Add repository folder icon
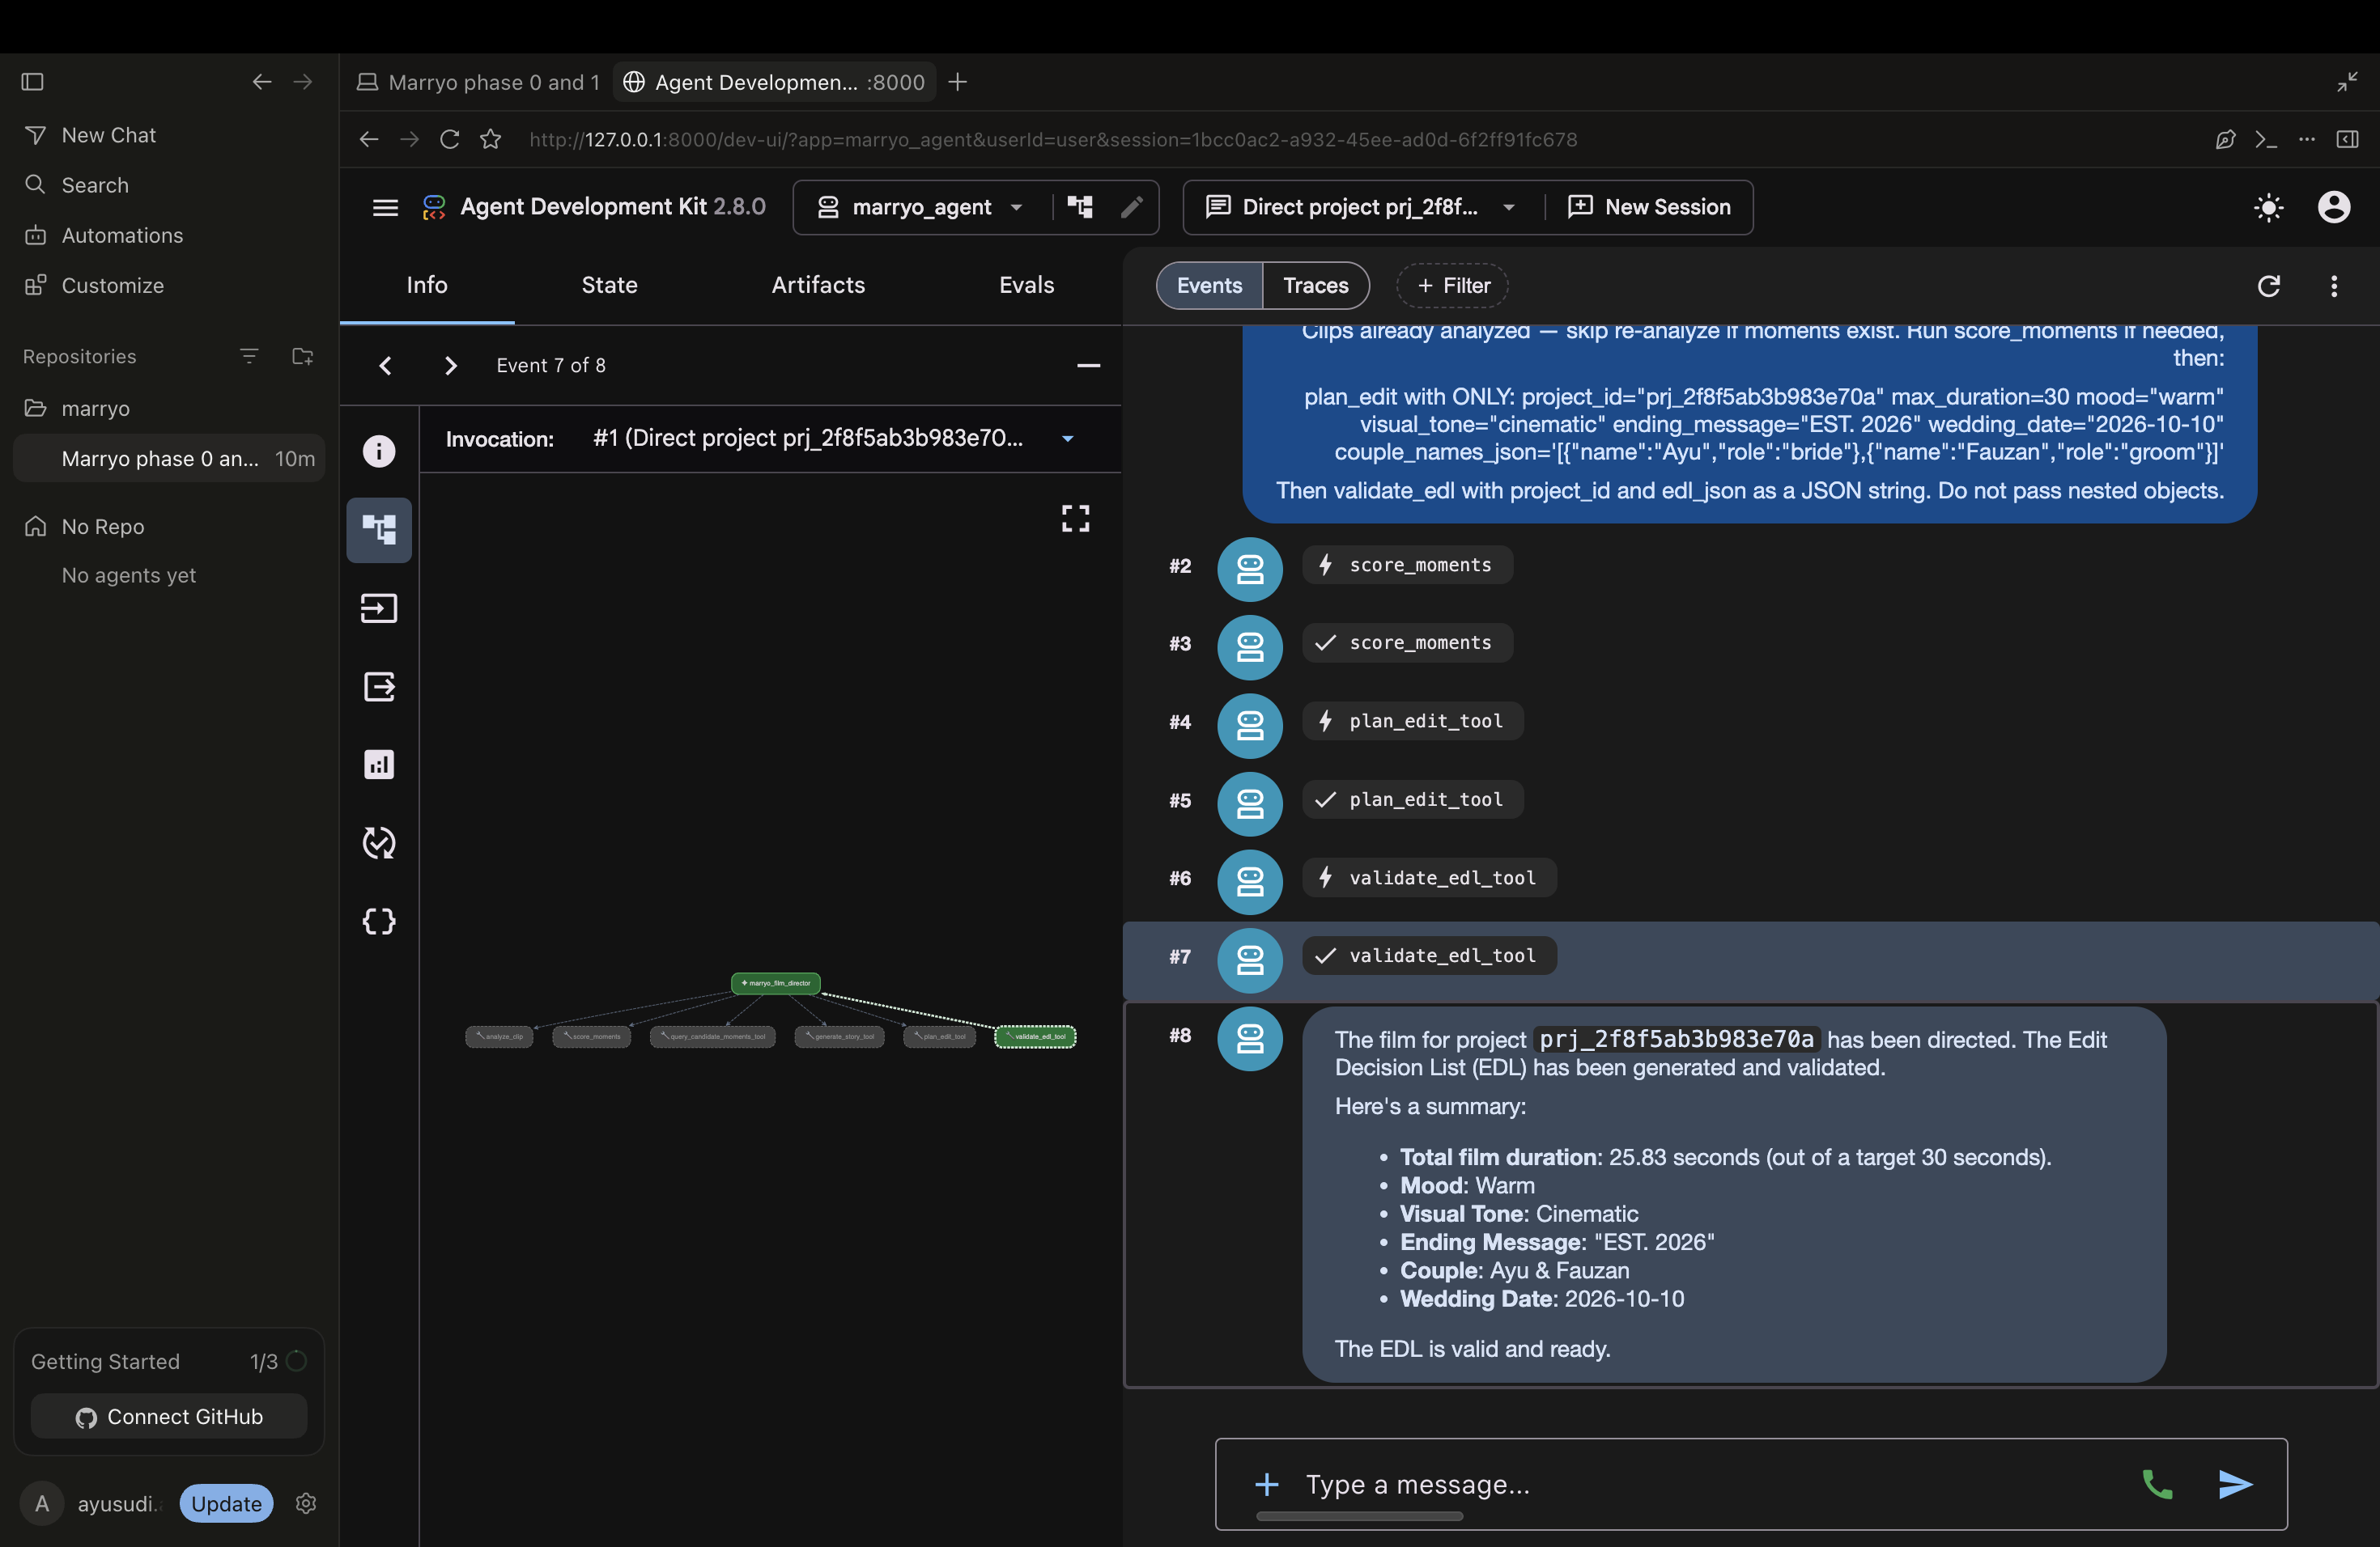 click(x=302, y=356)
